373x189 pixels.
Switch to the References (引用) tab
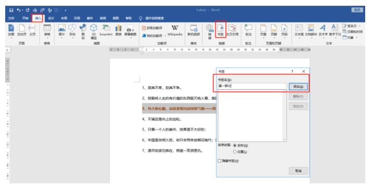pos(77,18)
